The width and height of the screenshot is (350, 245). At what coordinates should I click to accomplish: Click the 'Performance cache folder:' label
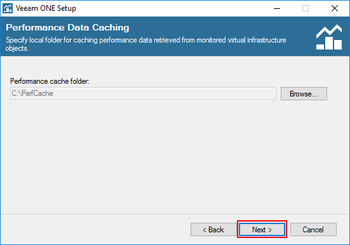click(x=50, y=81)
